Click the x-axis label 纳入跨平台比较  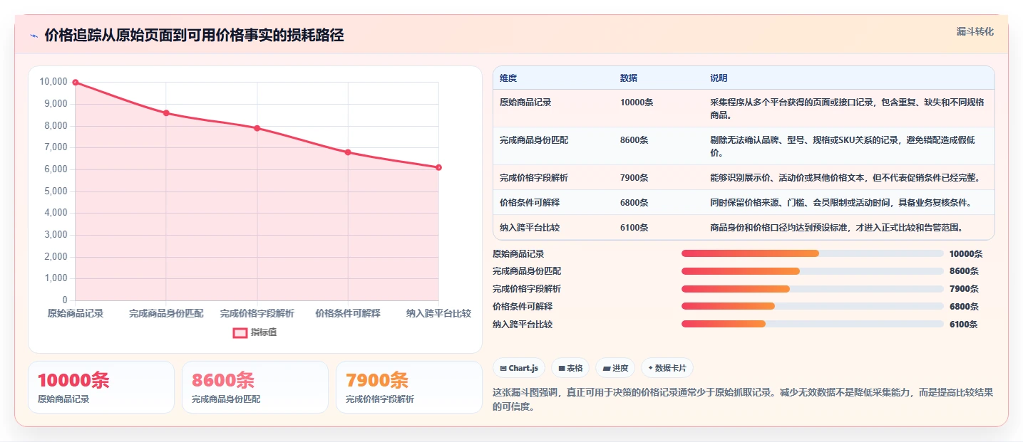coord(438,313)
